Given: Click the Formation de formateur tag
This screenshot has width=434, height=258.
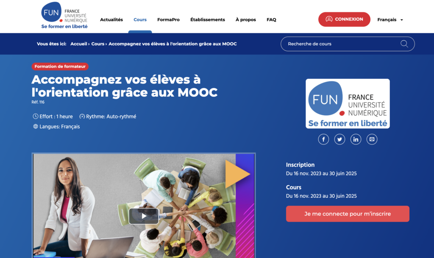Looking at the screenshot, I should pyautogui.click(x=60, y=67).
